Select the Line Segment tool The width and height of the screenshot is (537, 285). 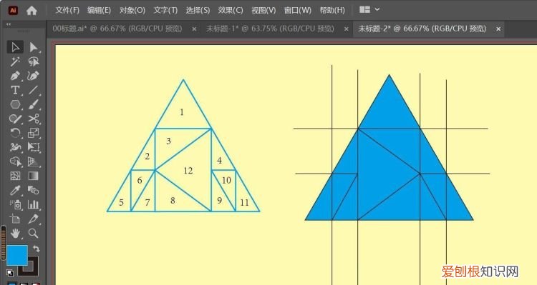pos(34,90)
